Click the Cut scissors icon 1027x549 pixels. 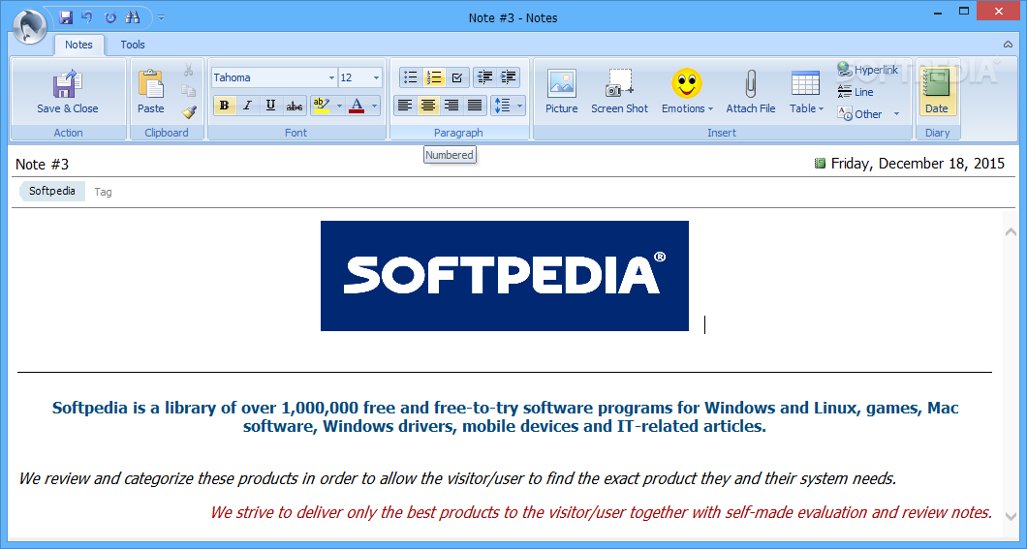[189, 70]
